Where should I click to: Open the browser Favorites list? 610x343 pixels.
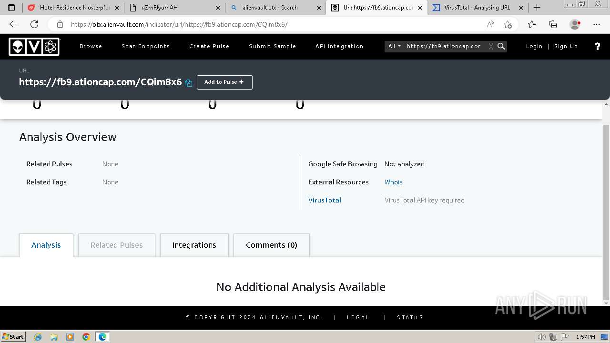[532, 24]
